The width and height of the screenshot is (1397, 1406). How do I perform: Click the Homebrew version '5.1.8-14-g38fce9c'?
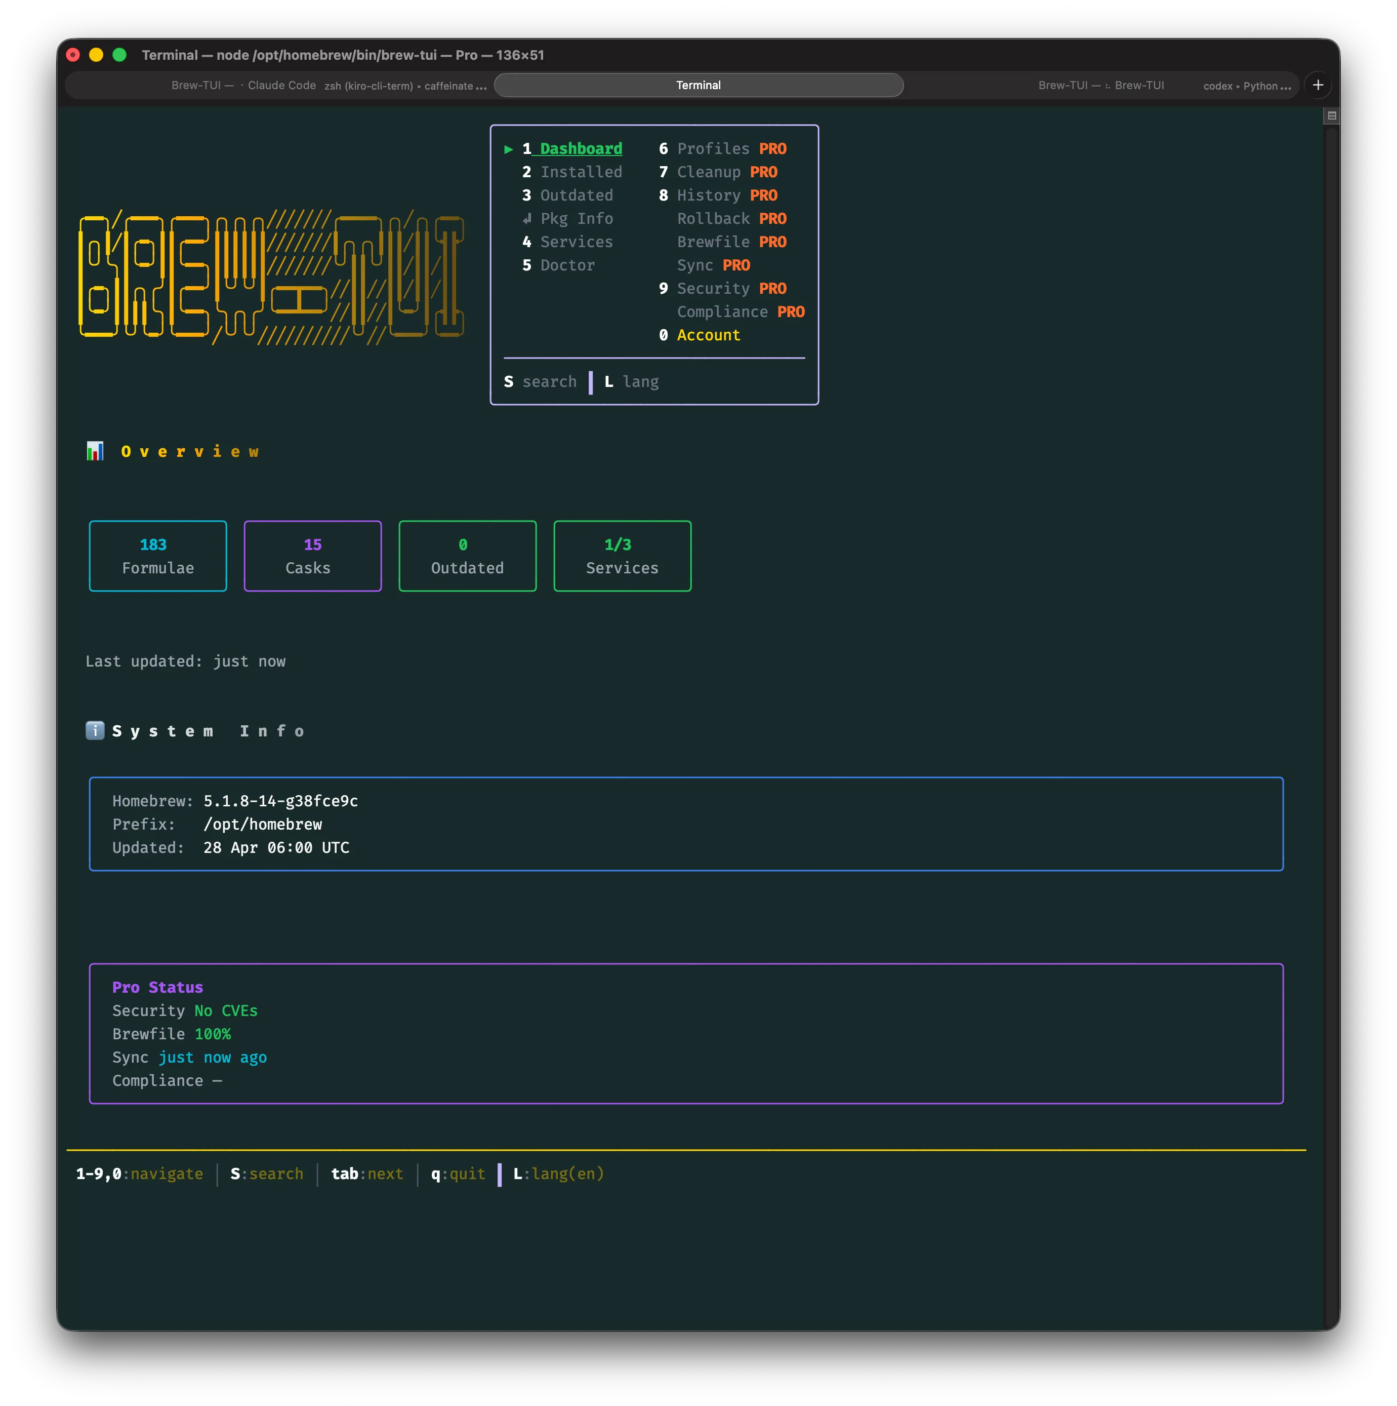coord(281,801)
